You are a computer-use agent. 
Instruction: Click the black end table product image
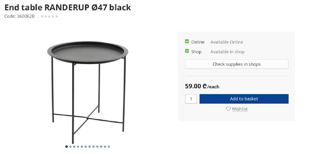coord(88,92)
